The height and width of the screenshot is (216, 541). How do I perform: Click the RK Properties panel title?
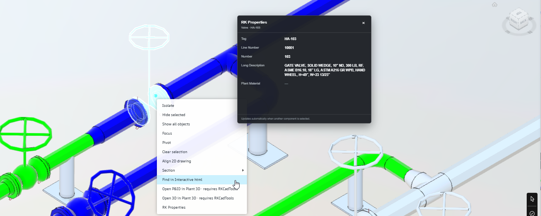click(x=254, y=22)
